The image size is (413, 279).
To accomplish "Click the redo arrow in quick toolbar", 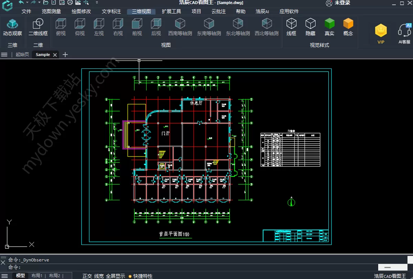I will pyautogui.click(x=33, y=2).
